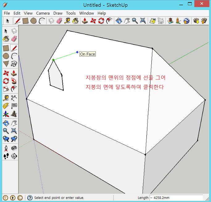211x202 pixels.
Task: Activate the Arc tool in the top toolbar
Action: pyautogui.click(x=42, y=21)
